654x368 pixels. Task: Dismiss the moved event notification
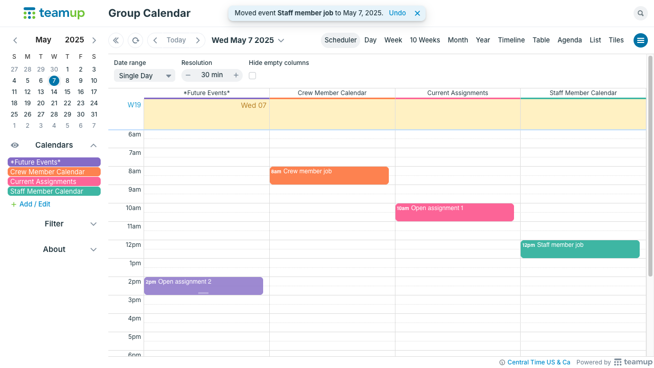point(417,13)
